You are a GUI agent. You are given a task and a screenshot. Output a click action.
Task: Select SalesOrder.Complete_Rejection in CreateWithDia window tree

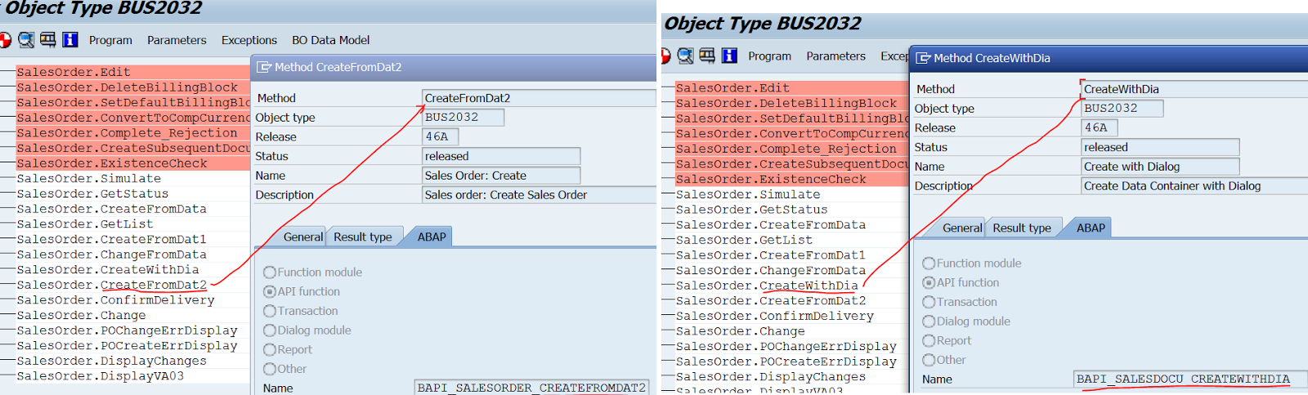[x=786, y=149]
